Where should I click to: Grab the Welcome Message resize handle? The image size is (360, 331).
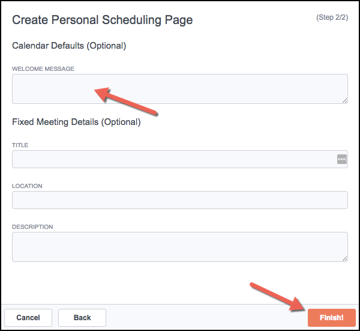344,101
